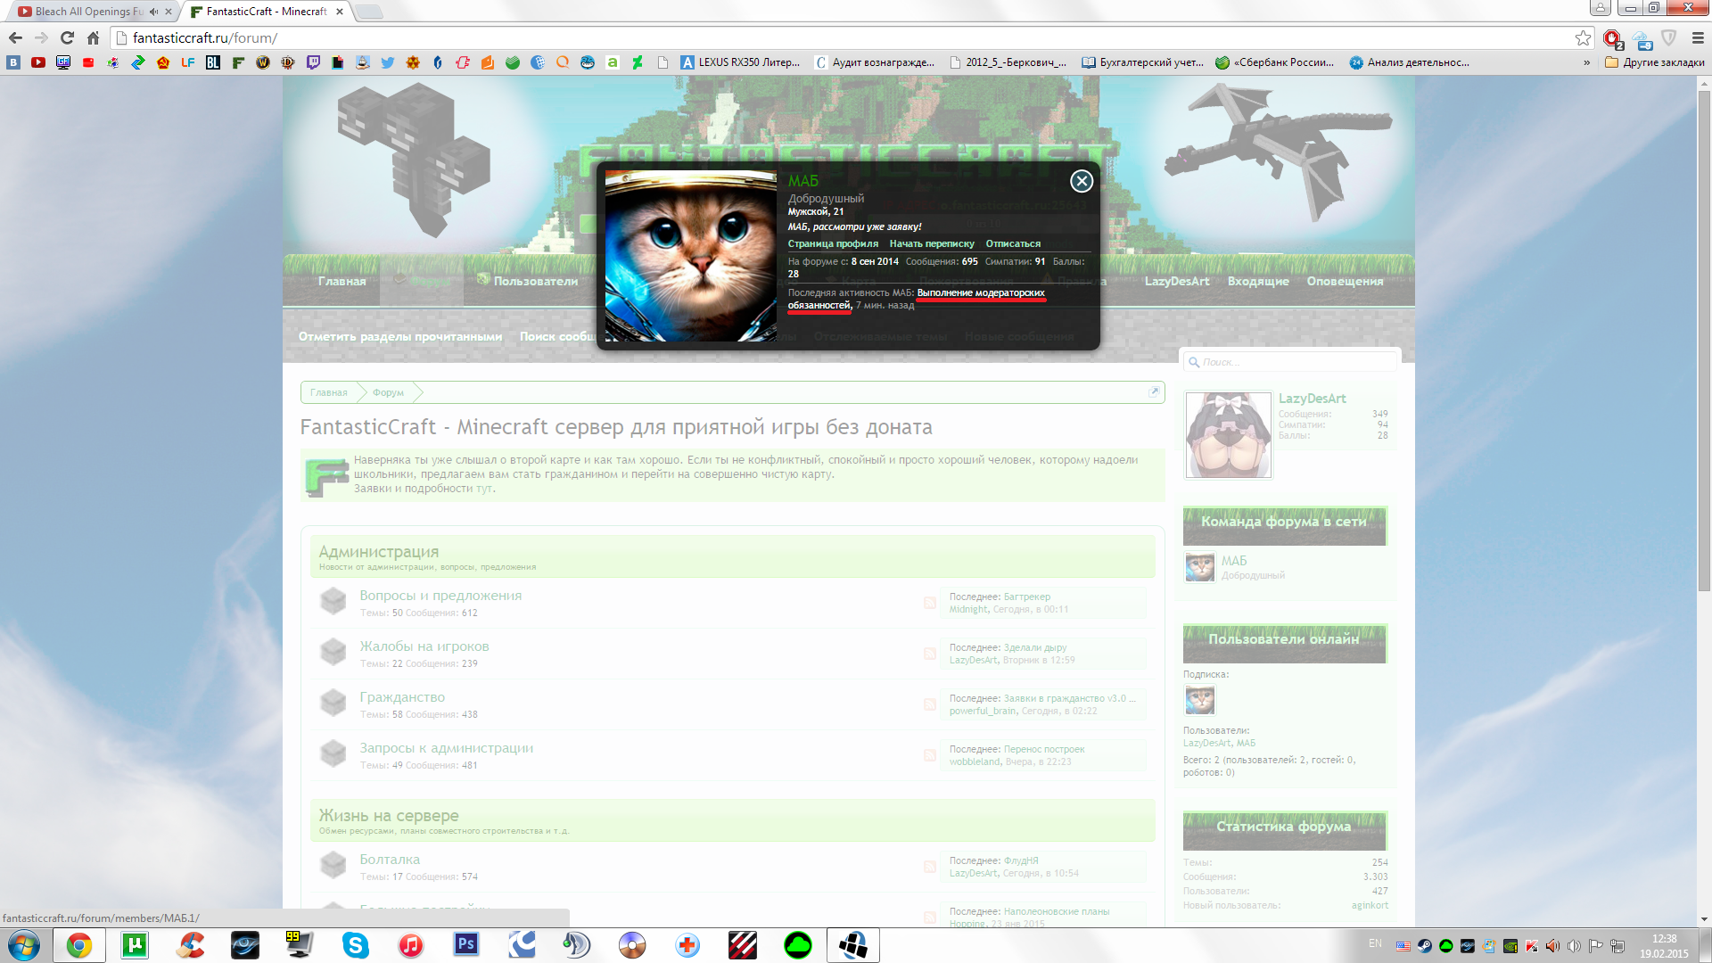The height and width of the screenshot is (963, 1712).
Task: Open LEXUS RX350 bookmark
Action: pos(740,62)
